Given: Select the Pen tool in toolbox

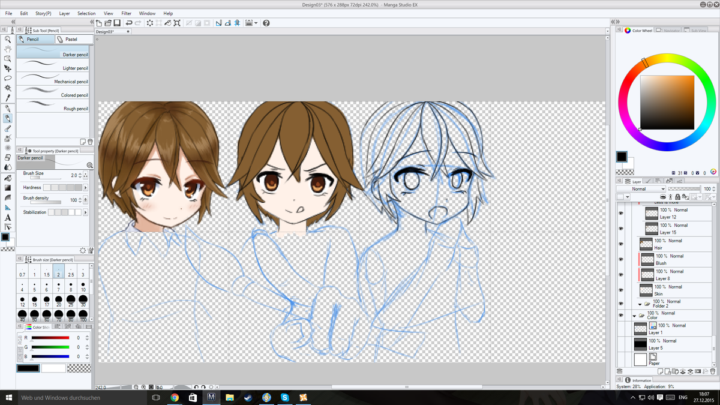Looking at the screenshot, I should (x=8, y=109).
